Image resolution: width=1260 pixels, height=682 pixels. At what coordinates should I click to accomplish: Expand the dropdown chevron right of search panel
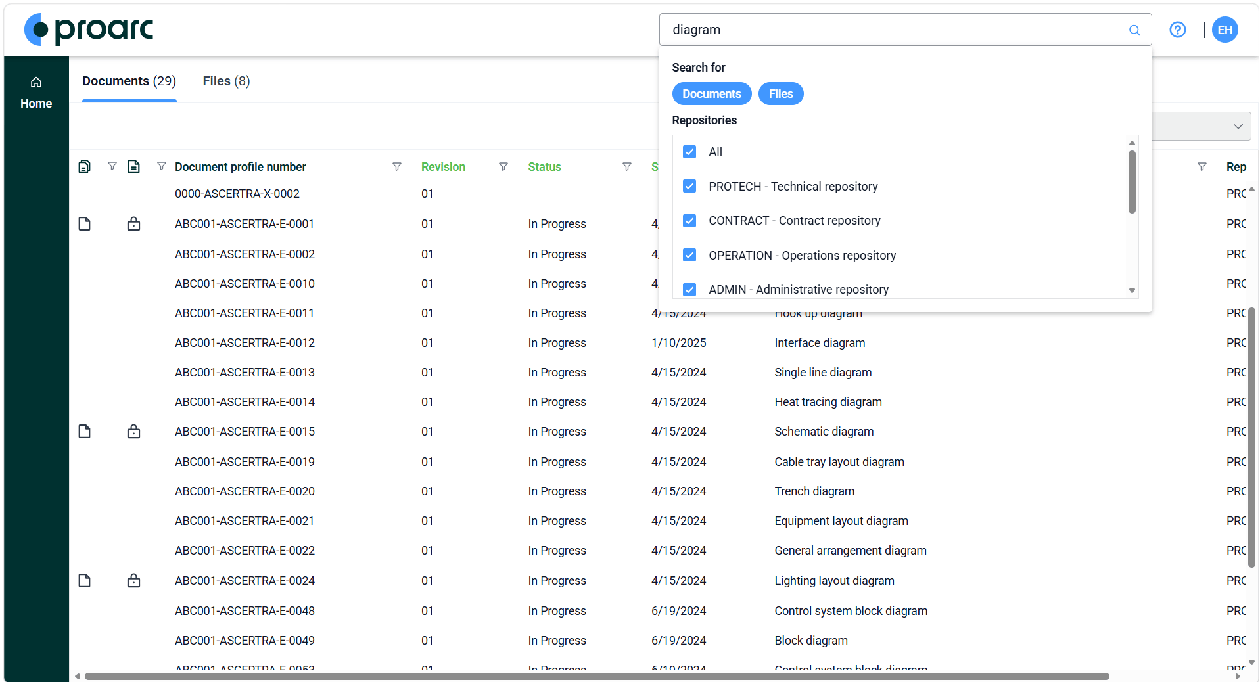(1238, 126)
